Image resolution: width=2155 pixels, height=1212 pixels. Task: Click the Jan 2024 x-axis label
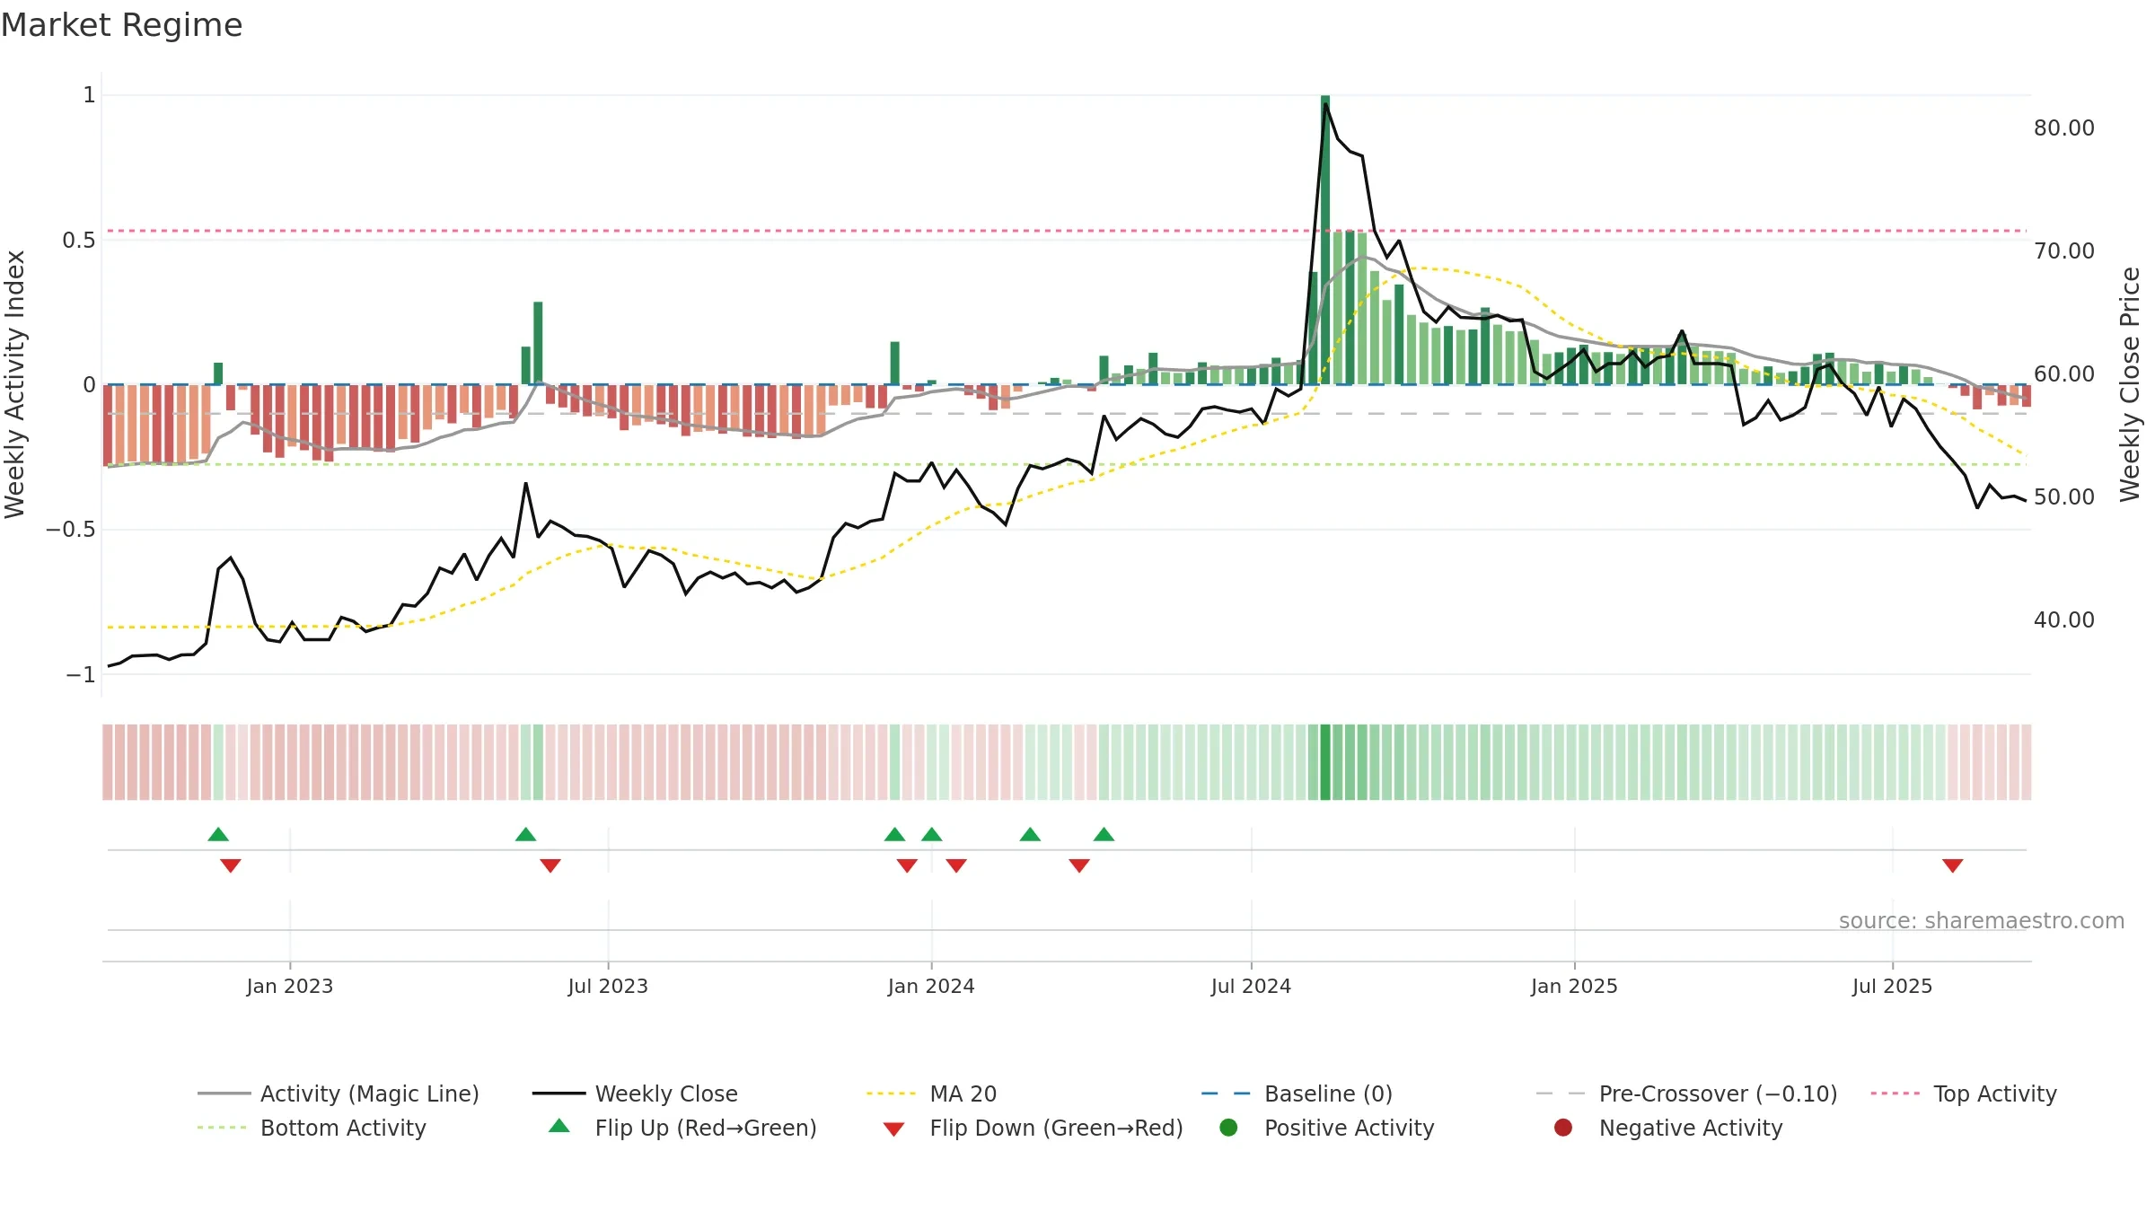tap(931, 986)
